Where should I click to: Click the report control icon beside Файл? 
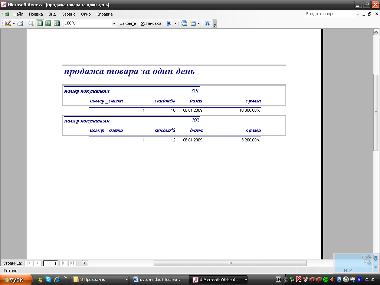7,14
